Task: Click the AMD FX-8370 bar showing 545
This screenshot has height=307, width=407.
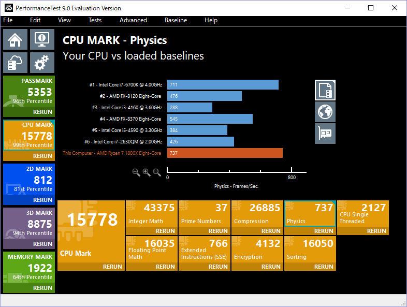Action: 210,119
